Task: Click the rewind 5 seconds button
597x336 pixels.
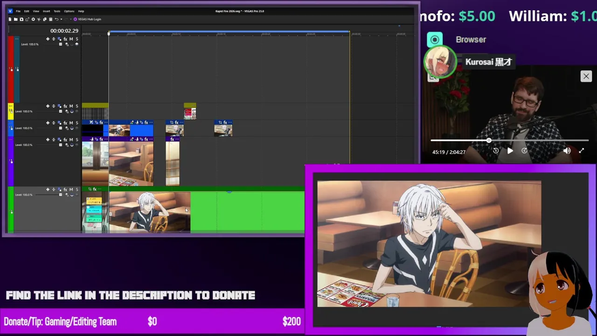Action: (x=496, y=151)
